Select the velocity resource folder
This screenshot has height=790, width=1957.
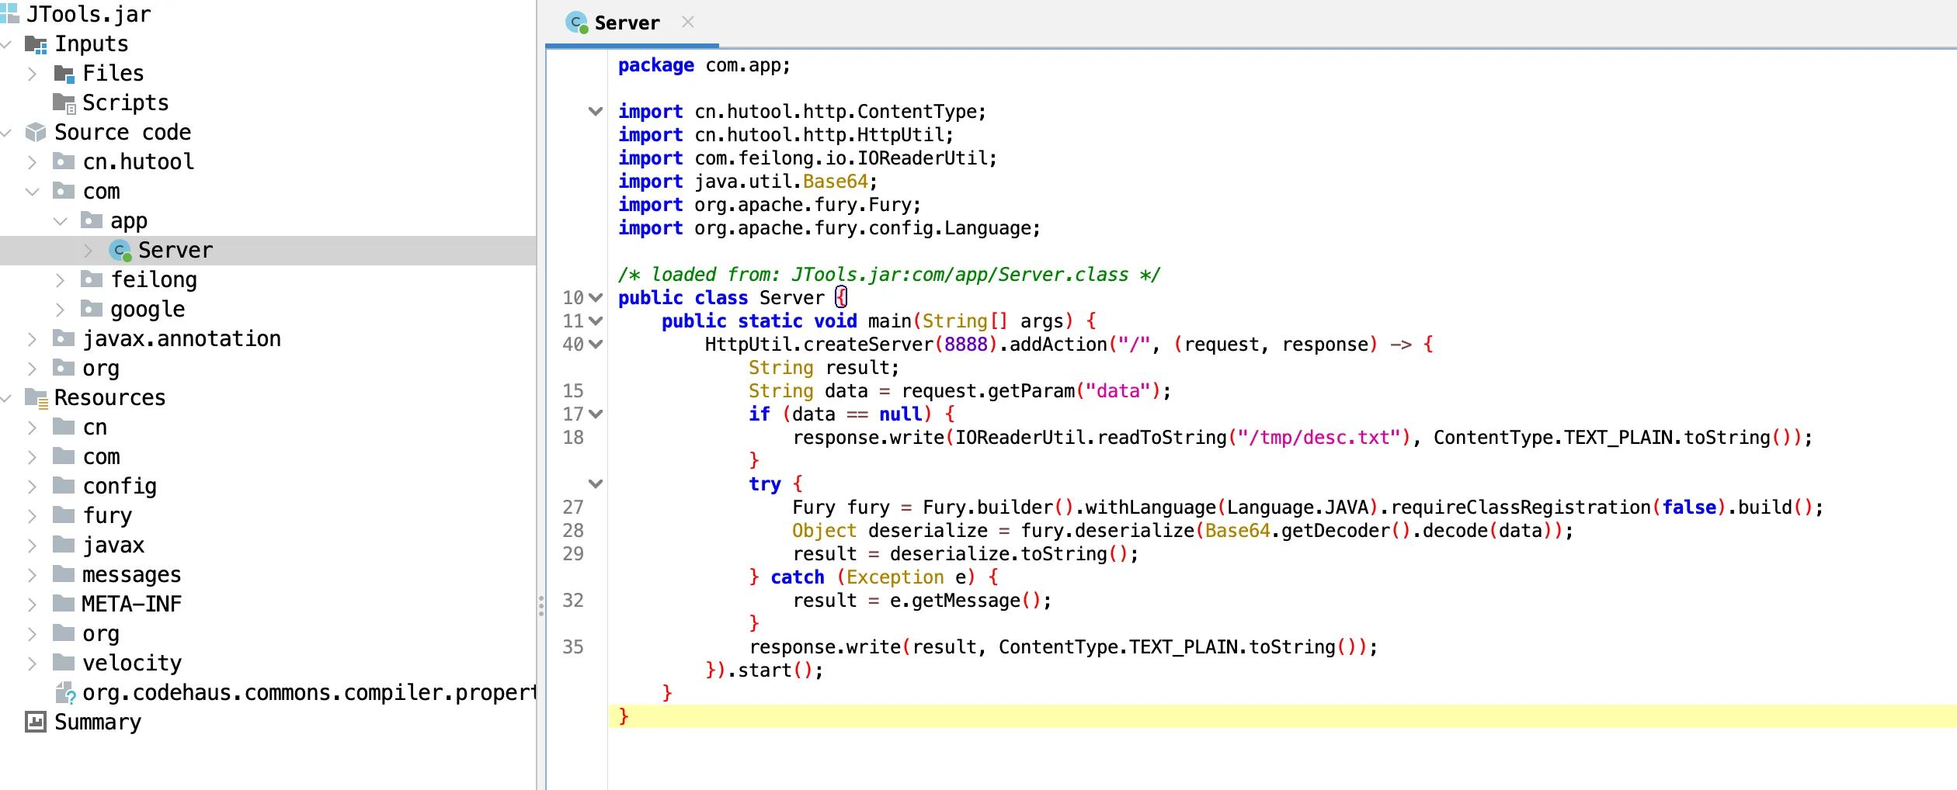(131, 664)
